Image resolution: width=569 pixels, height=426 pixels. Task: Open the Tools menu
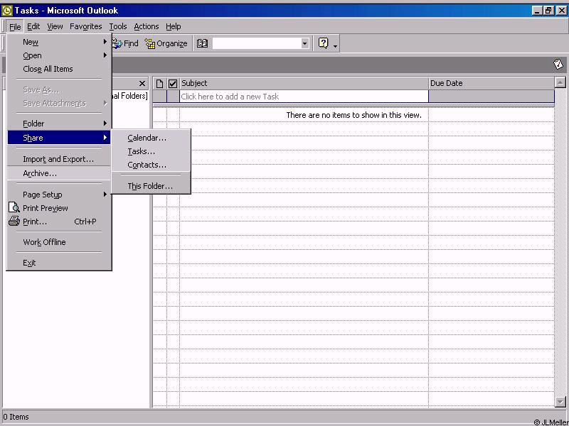(x=118, y=26)
